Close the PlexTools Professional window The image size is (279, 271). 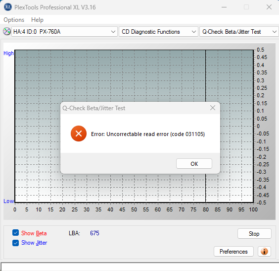coord(269,7)
